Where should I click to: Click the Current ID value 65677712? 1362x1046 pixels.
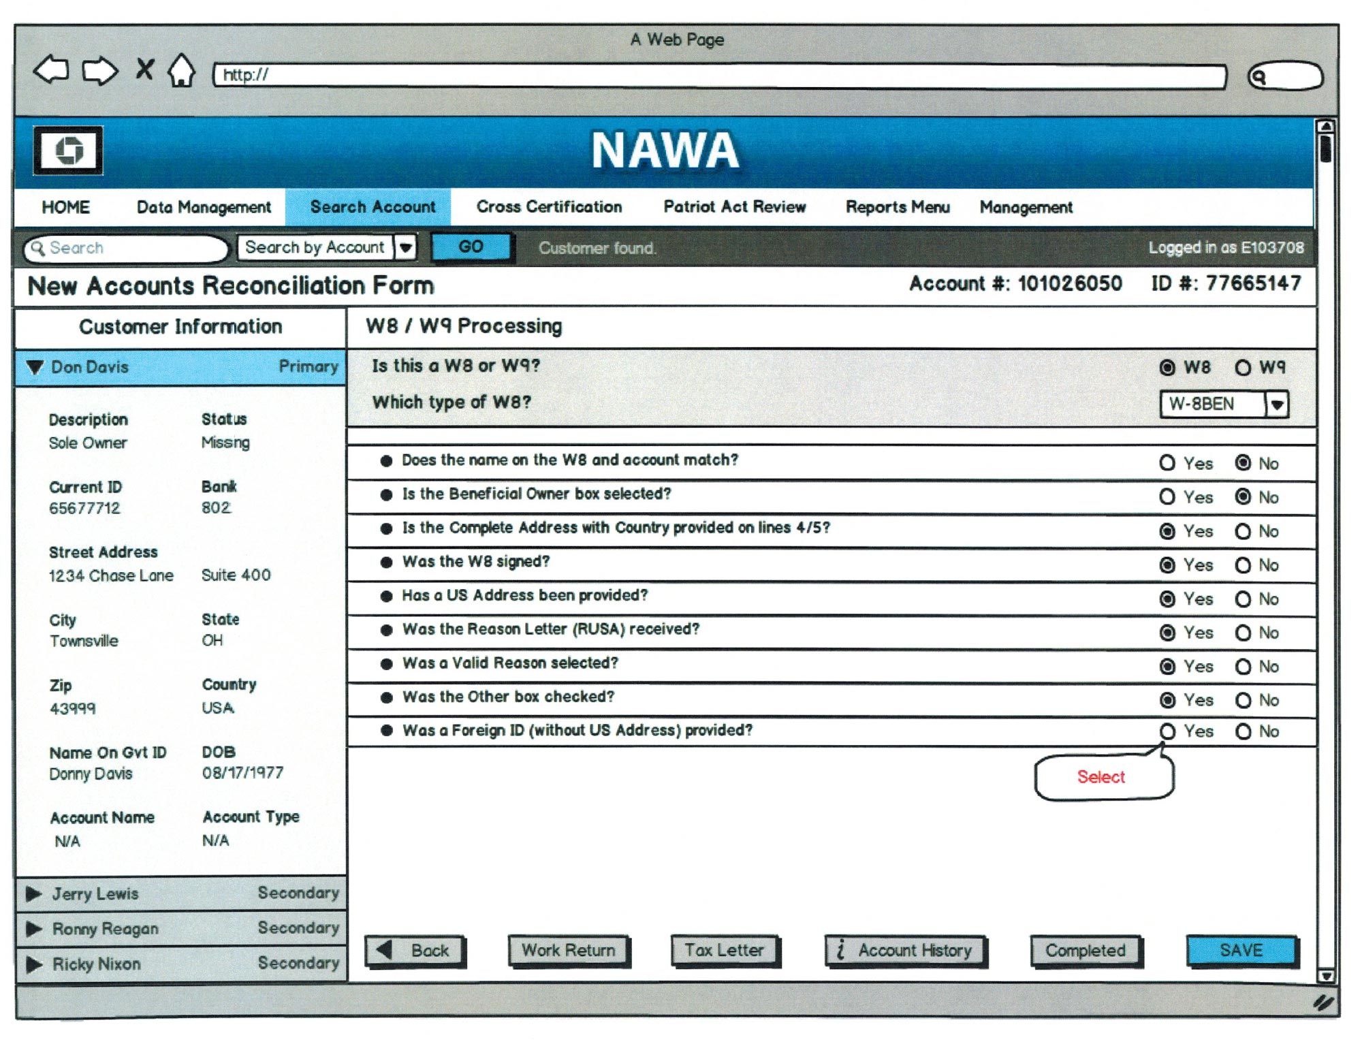[84, 509]
